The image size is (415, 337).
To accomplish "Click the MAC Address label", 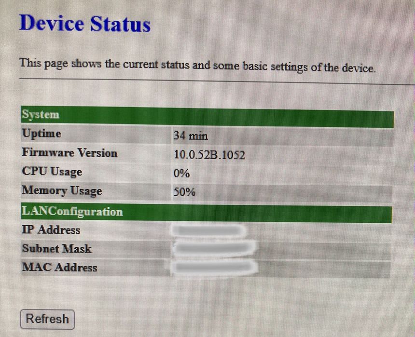I will (x=59, y=267).
